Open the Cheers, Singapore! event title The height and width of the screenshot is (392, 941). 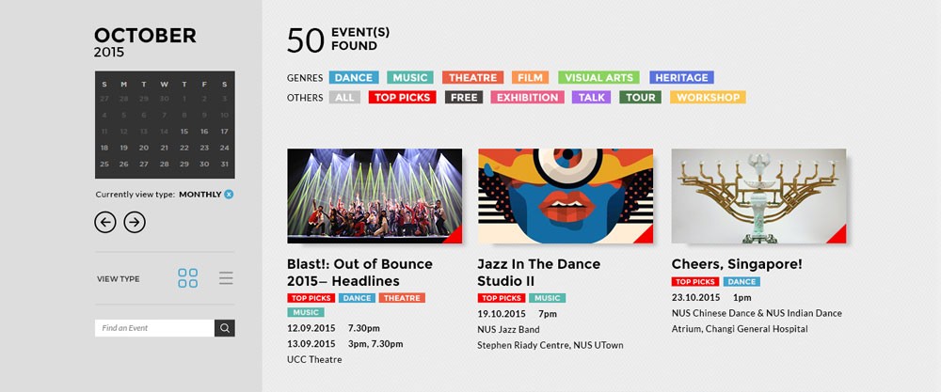[737, 264]
